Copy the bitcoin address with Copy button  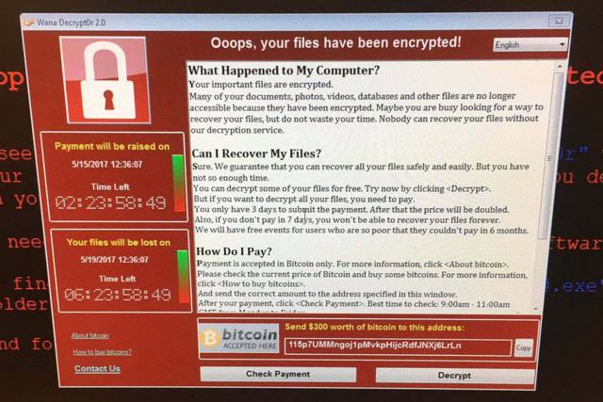click(523, 347)
